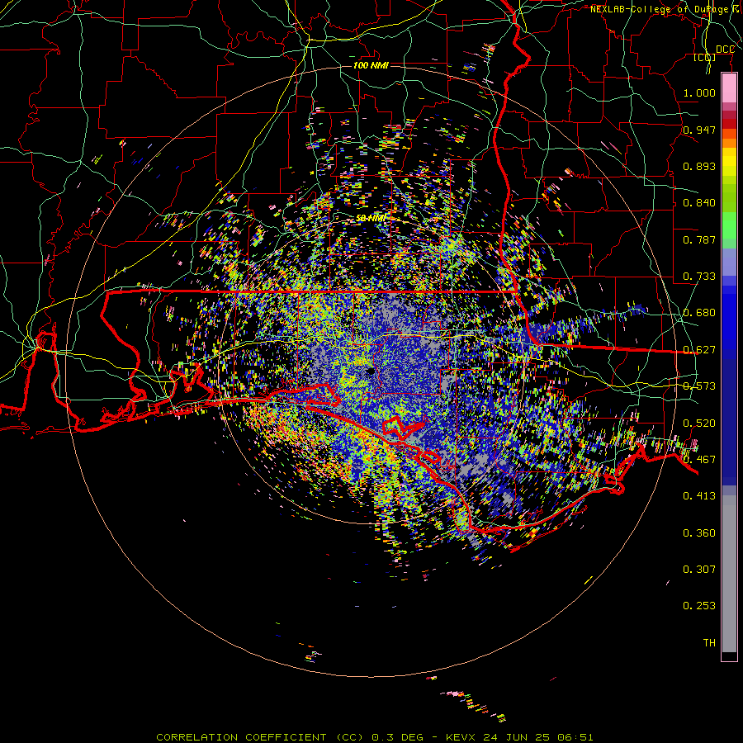Click the black radar site dot at center
This screenshot has width=743, height=743.
[x=370, y=371]
